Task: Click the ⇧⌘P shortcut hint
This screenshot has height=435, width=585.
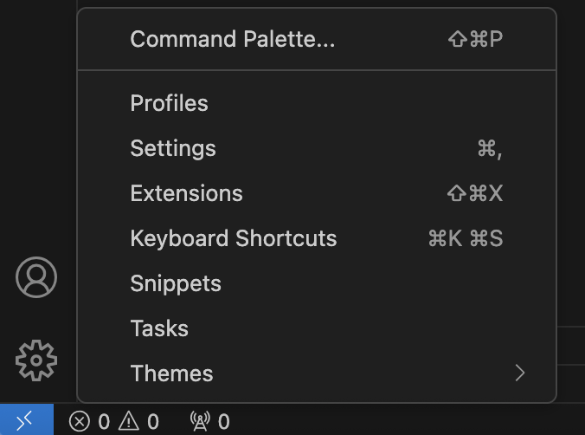Action: (x=475, y=39)
